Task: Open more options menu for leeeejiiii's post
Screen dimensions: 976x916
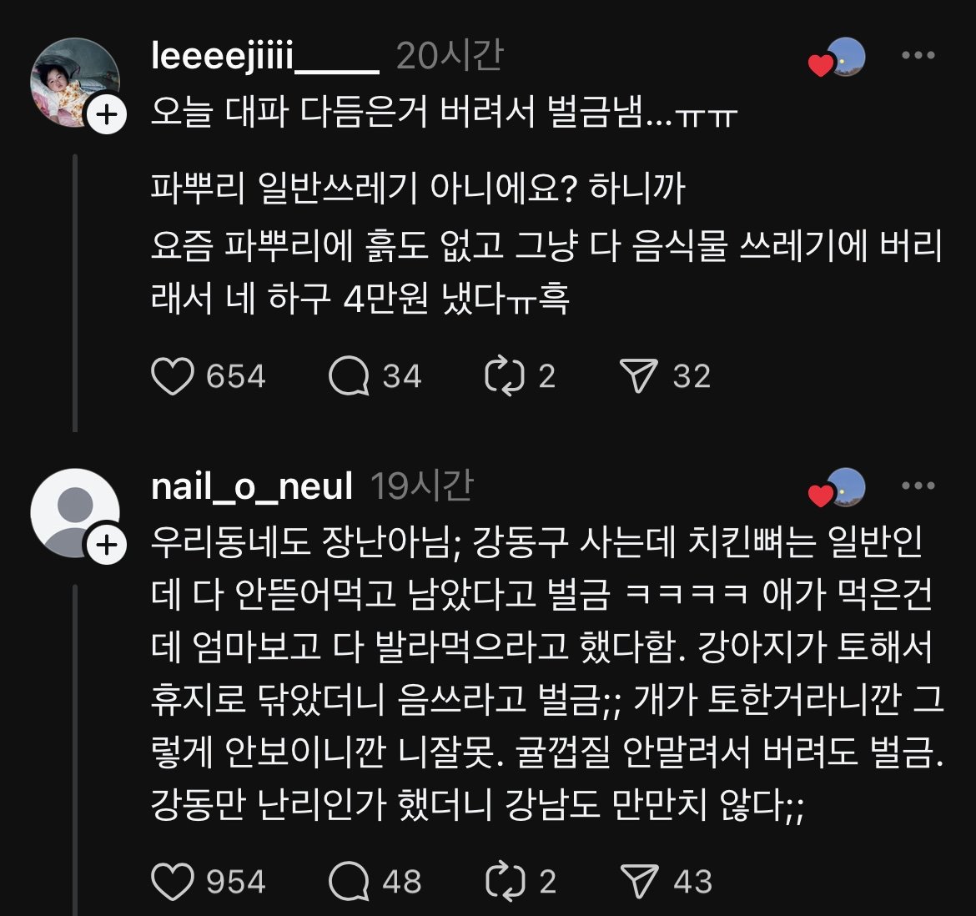Action: 918,56
